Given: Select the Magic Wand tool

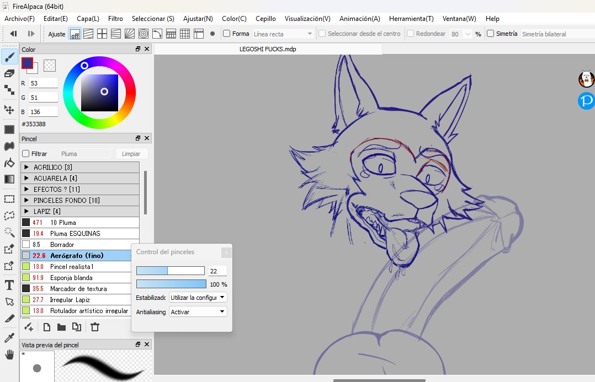Looking at the screenshot, I should 9,232.
